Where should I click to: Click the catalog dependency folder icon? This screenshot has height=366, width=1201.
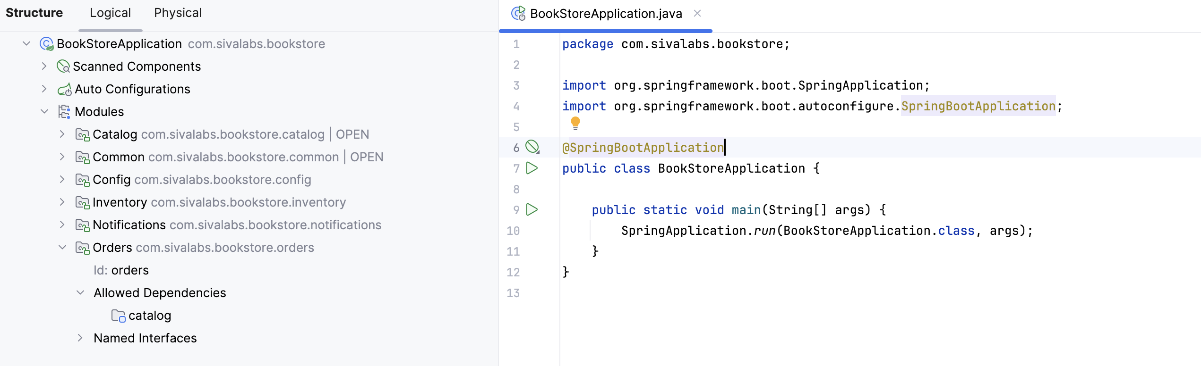point(118,316)
